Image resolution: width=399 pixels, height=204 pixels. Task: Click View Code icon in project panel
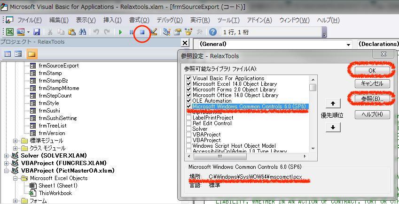click(8, 54)
